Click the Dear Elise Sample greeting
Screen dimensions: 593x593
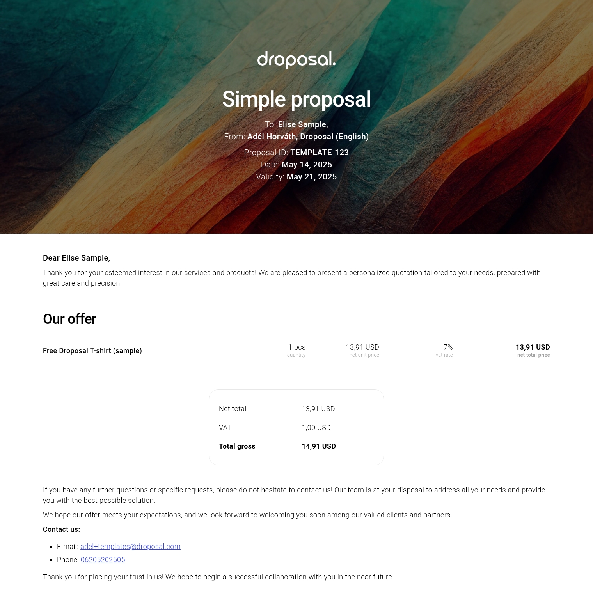pos(76,258)
